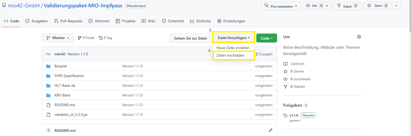Click the 1 Tag link
Screen dimensions: 411x136
tap(106, 38)
